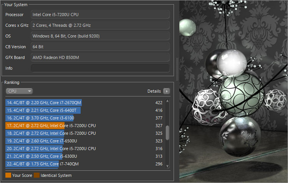Click the rendered spheres preview image

pos(233,91)
